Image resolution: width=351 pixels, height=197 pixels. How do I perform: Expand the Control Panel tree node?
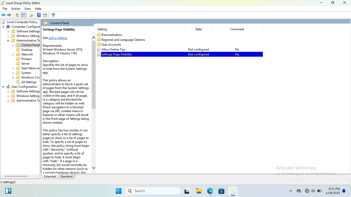click(x=13, y=45)
